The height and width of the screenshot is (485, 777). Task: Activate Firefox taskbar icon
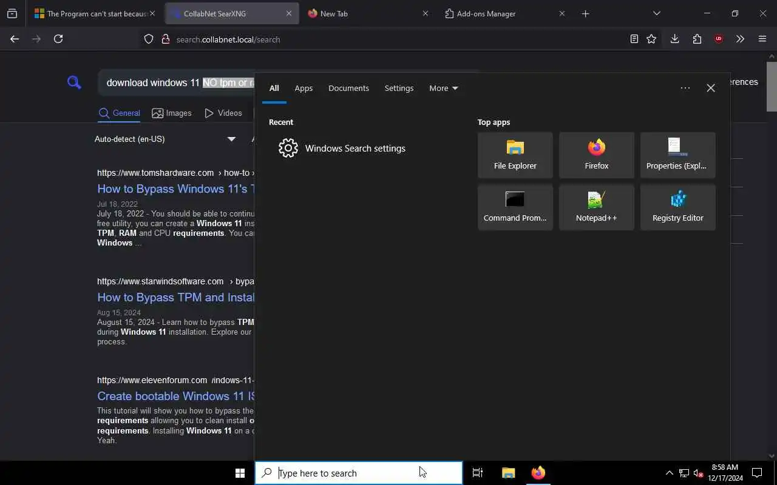click(x=538, y=473)
